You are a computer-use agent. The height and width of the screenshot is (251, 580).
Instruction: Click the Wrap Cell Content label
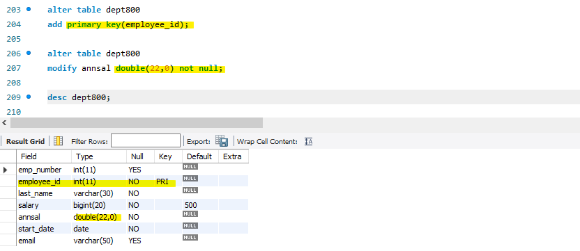(x=267, y=141)
